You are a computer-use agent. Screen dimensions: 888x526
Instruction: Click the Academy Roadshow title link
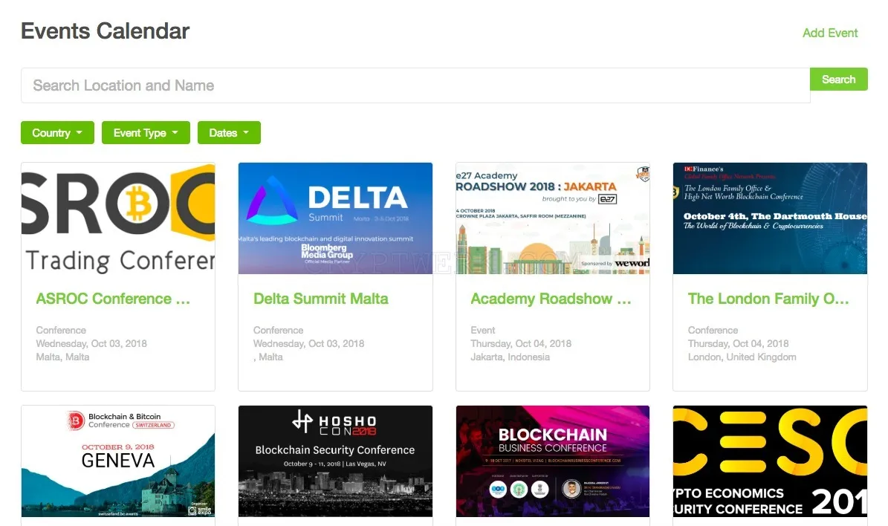click(x=551, y=299)
